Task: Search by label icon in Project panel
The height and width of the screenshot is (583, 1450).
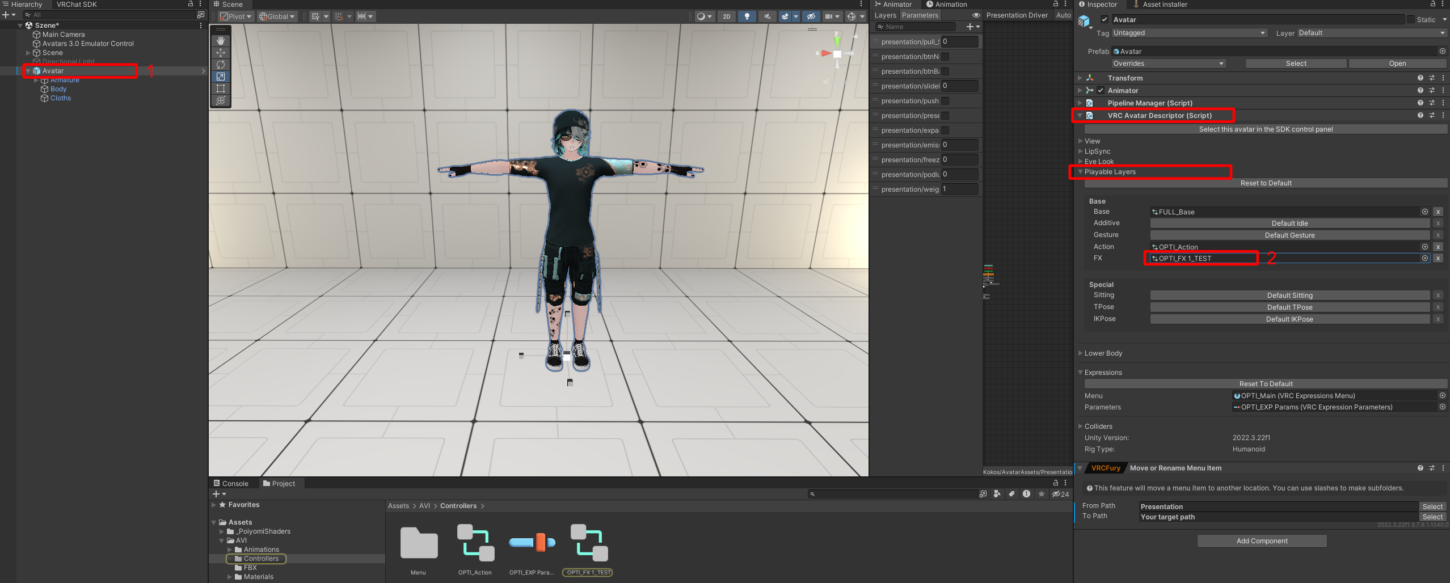Action: click(x=1011, y=494)
